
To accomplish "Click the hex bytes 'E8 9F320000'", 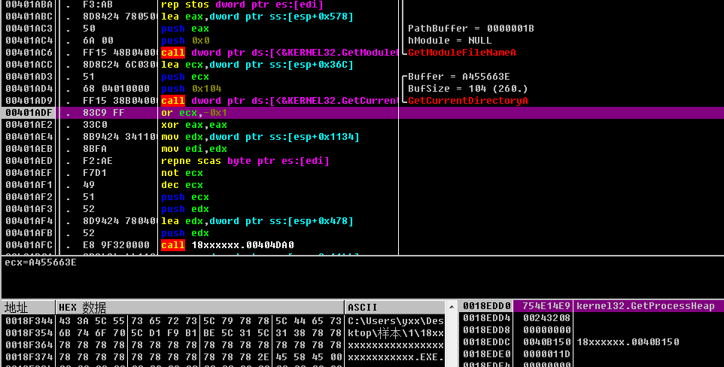I will coord(116,245).
